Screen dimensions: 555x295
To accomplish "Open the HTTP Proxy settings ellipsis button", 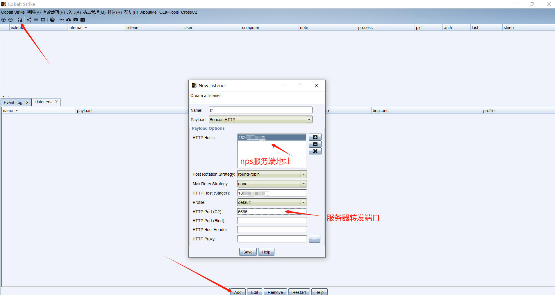I will 315,239.
